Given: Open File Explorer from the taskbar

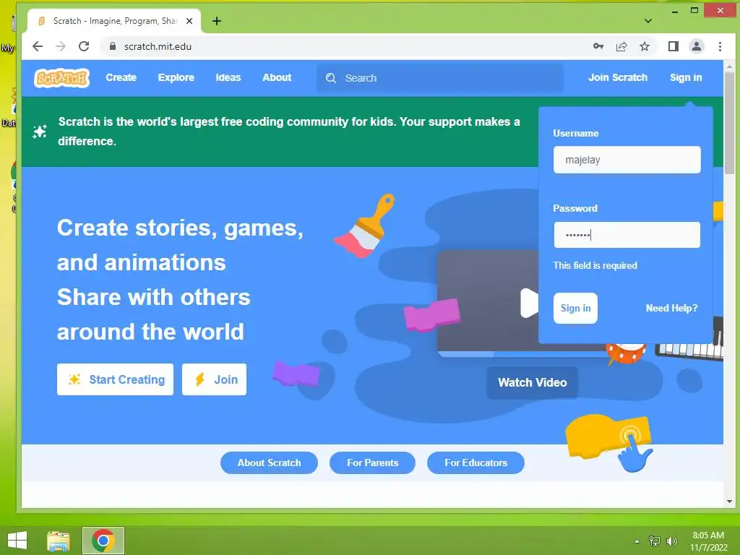Looking at the screenshot, I should (x=59, y=541).
